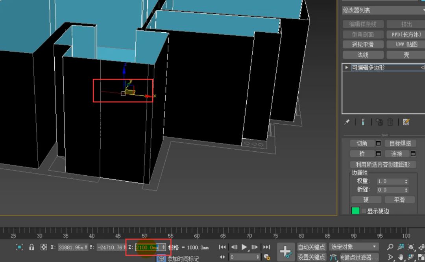Click the 编辑样条线 modifier button
This screenshot has width=425, height=262.
(363, 24)
